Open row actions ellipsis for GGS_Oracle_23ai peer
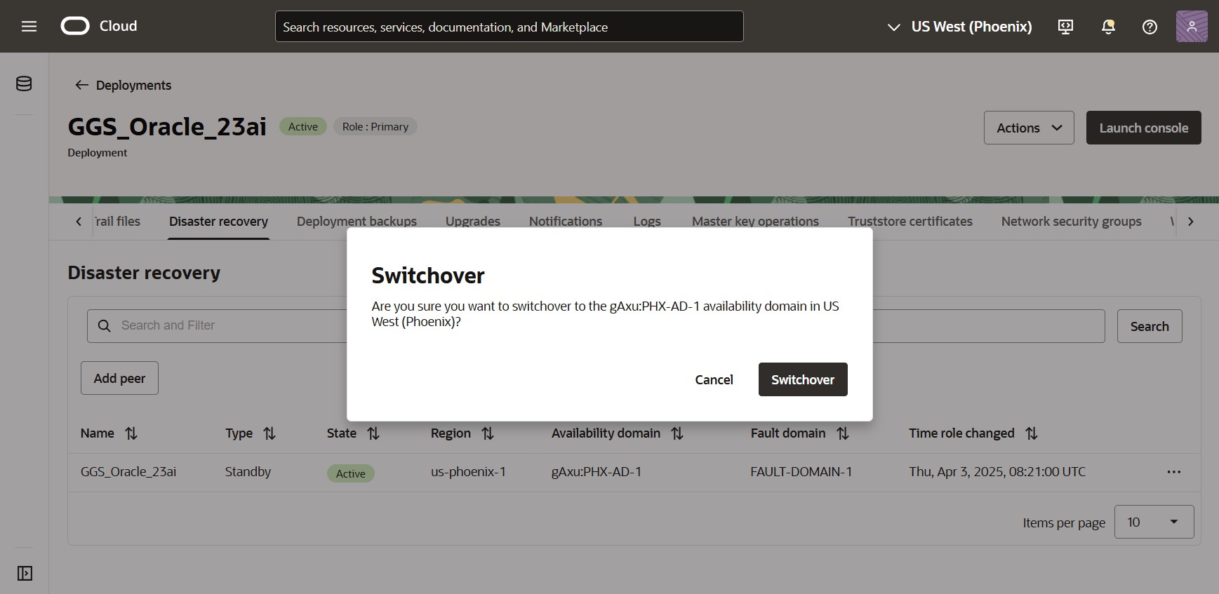The height and width of the screenshot is (594, 1219). 1174,472
